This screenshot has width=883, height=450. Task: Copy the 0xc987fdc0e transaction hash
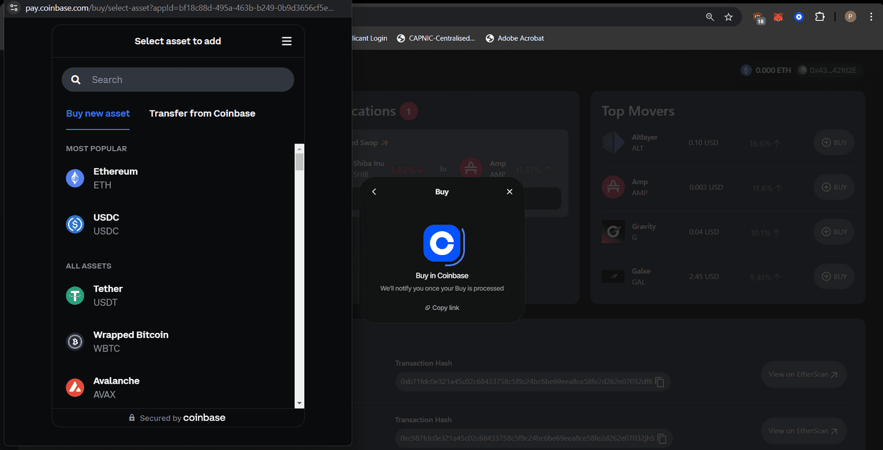click(662, 439)
